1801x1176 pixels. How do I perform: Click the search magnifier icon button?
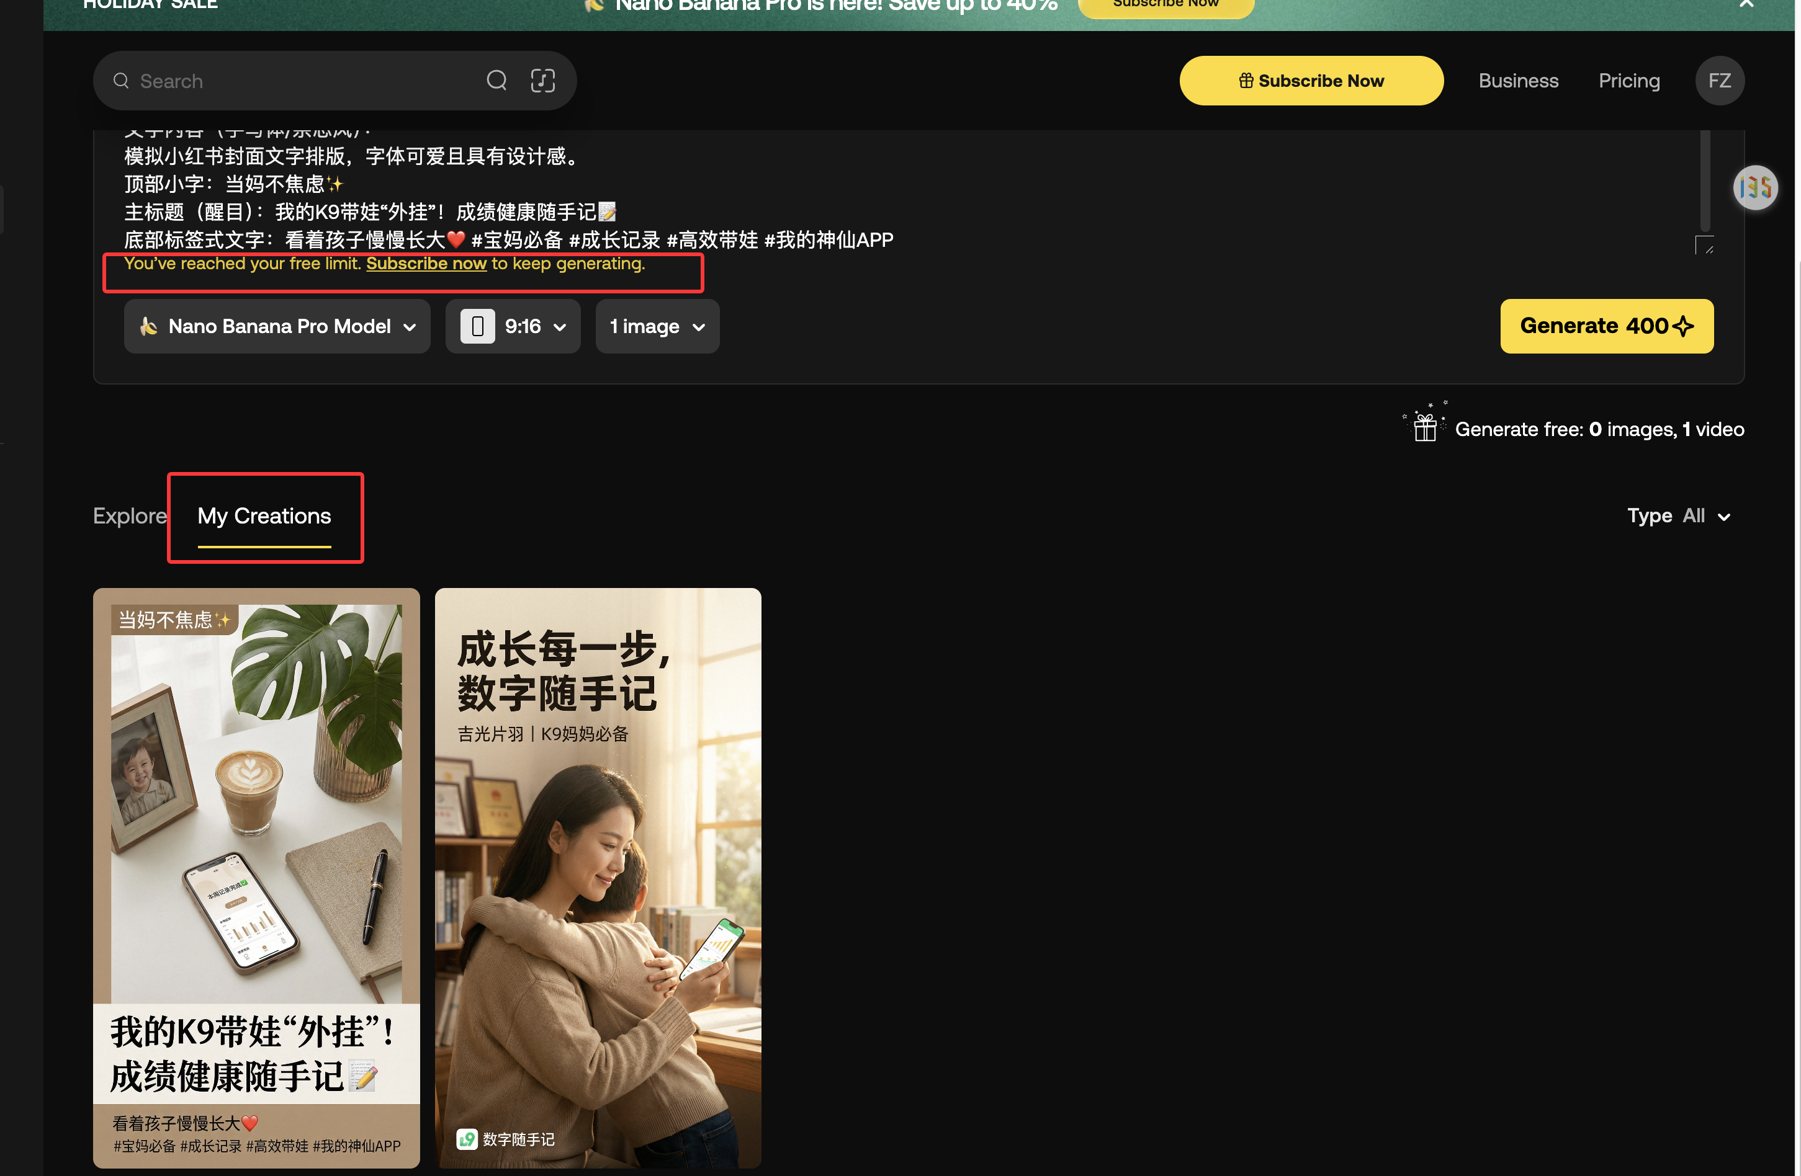[496, 80]
